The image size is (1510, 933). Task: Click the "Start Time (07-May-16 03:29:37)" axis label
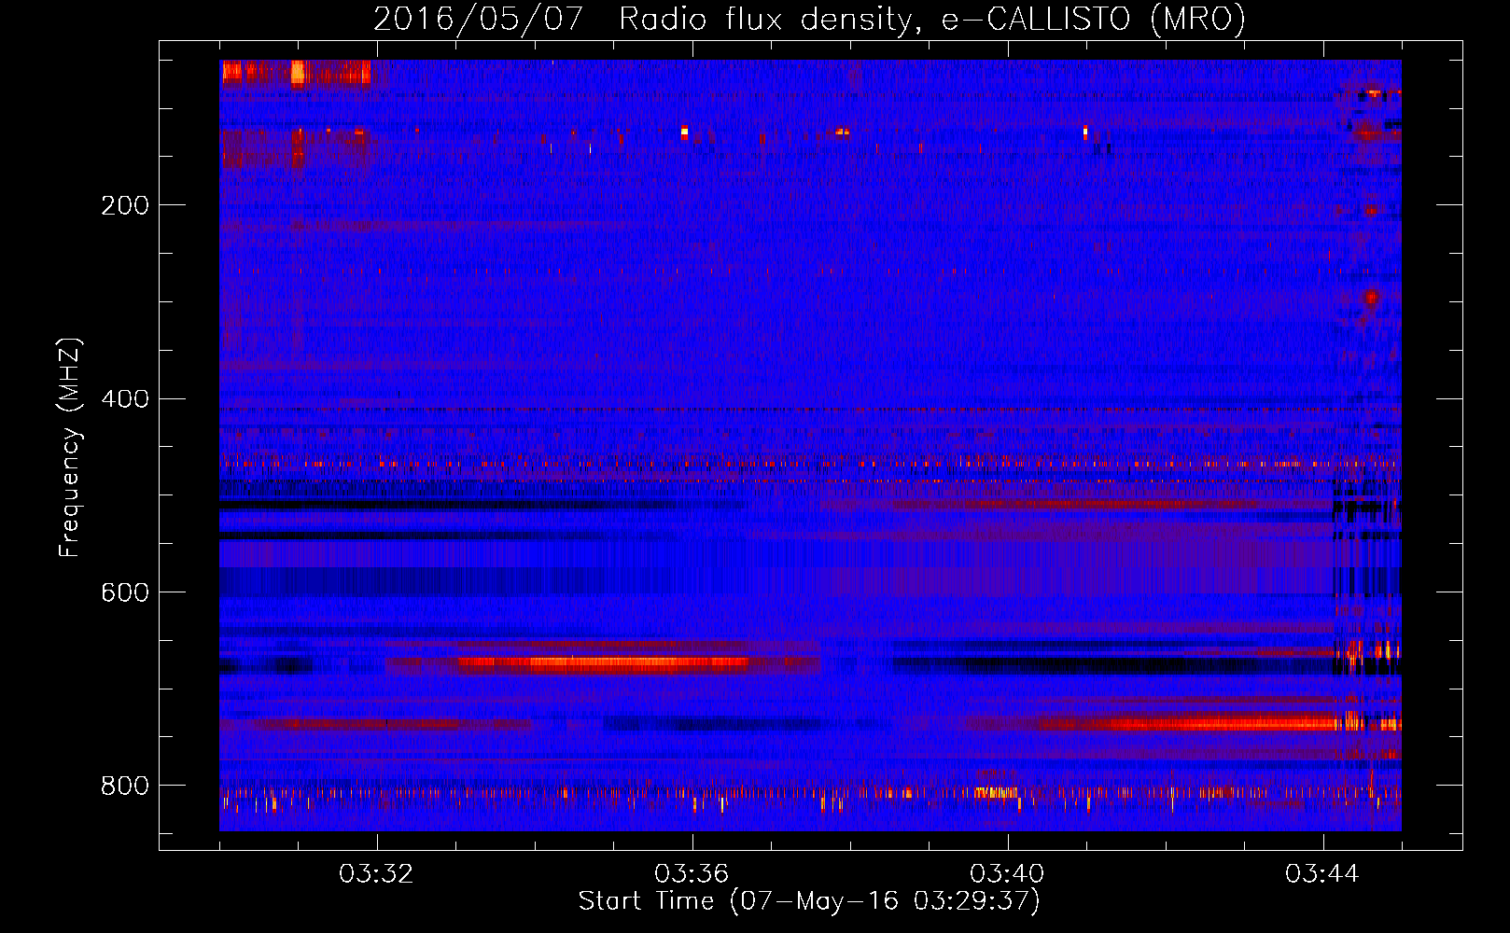809,901
